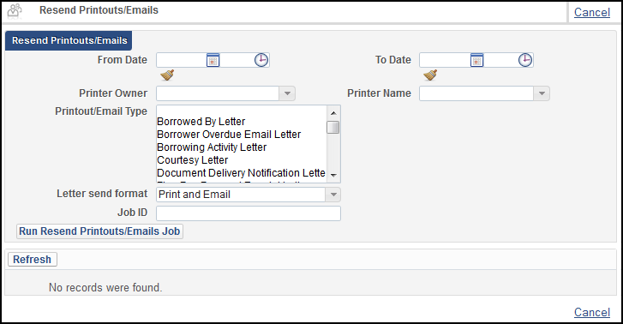The width and height of the screenshot is (623, 324).
Task: Open the From Date time picker clock
Action: tap(261, 60)
